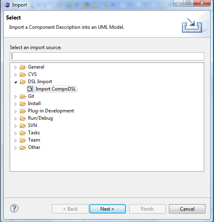Image resolution: width=214 pixels, height=222 pixels.
Task: Click the Plug-in Development folder icon
Action: pyautogui.click(x=23, y=111)
